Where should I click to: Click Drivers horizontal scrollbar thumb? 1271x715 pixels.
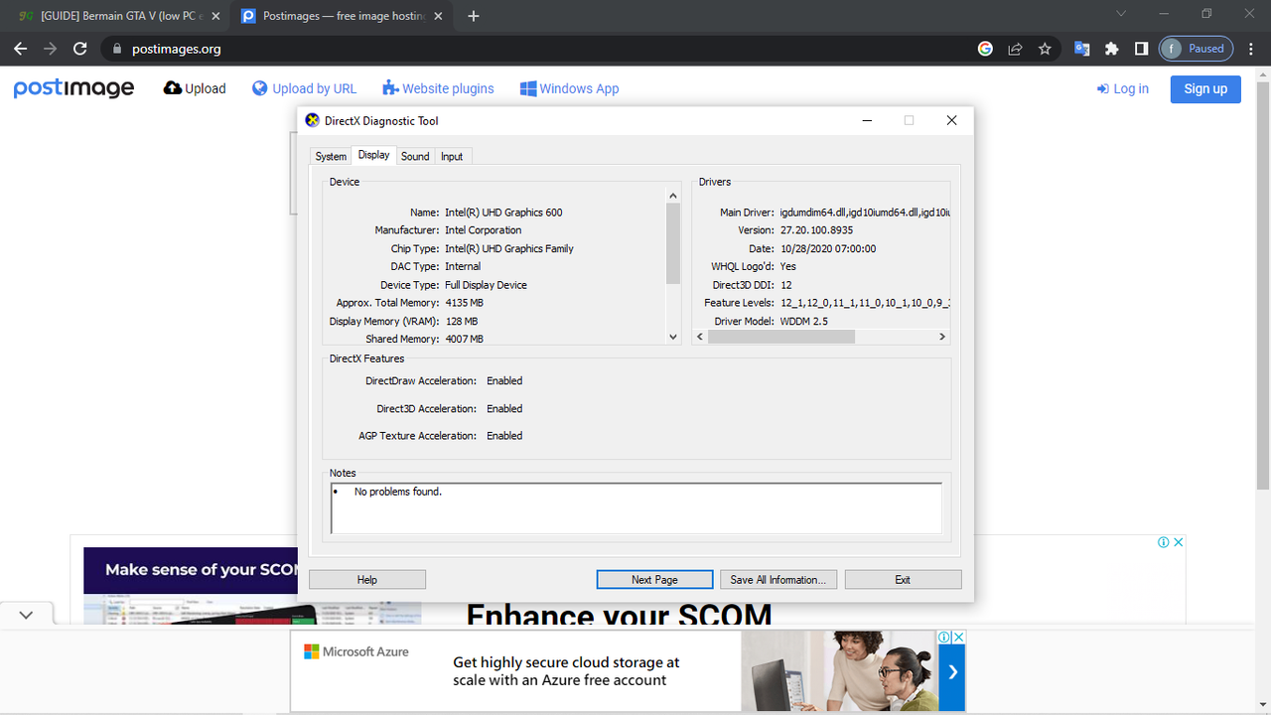(781, 337)
